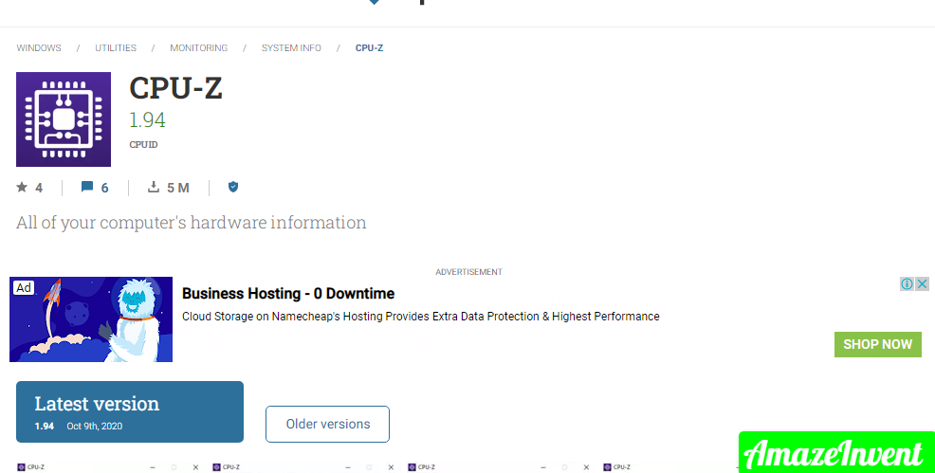Click the 5 M downloads text
The height and width of the screenshot is (473, 935).
tap(177, 188)
